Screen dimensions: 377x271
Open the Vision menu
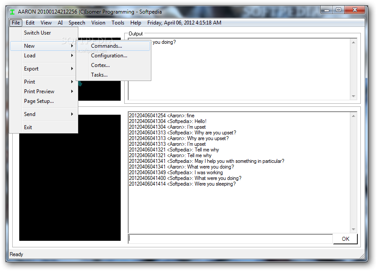click(x=98, y=23)
